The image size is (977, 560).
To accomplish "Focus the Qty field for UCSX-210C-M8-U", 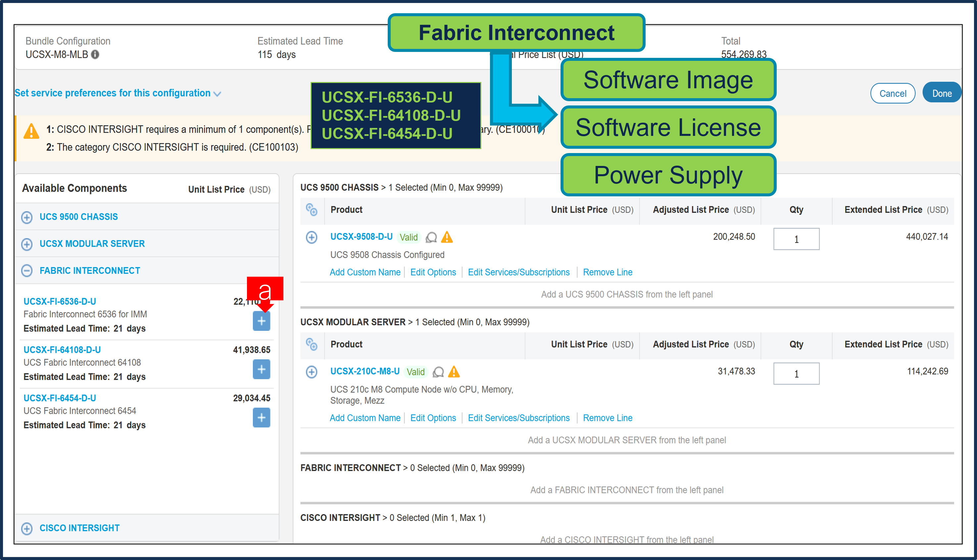I will [796, 374].
